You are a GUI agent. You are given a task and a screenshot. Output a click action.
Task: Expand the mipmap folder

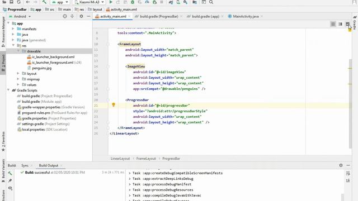[18, 79]
